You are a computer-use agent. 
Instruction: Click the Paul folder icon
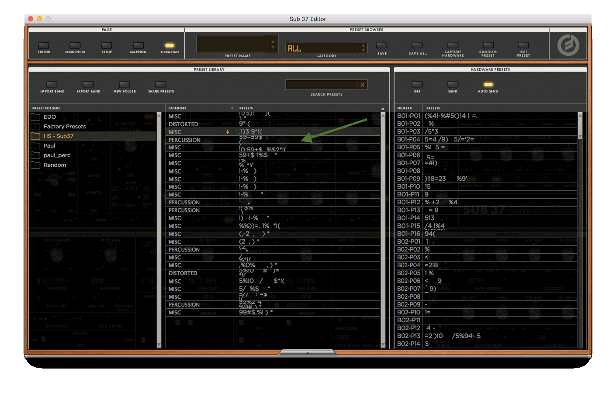coord(35,146)
